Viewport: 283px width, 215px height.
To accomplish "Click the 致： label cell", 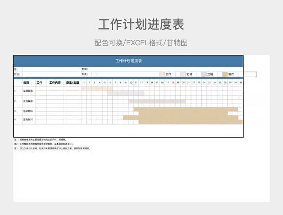I will pyautogui.click(x=18, y=69).
